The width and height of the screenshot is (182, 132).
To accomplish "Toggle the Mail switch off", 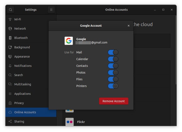I will [113, 52].
